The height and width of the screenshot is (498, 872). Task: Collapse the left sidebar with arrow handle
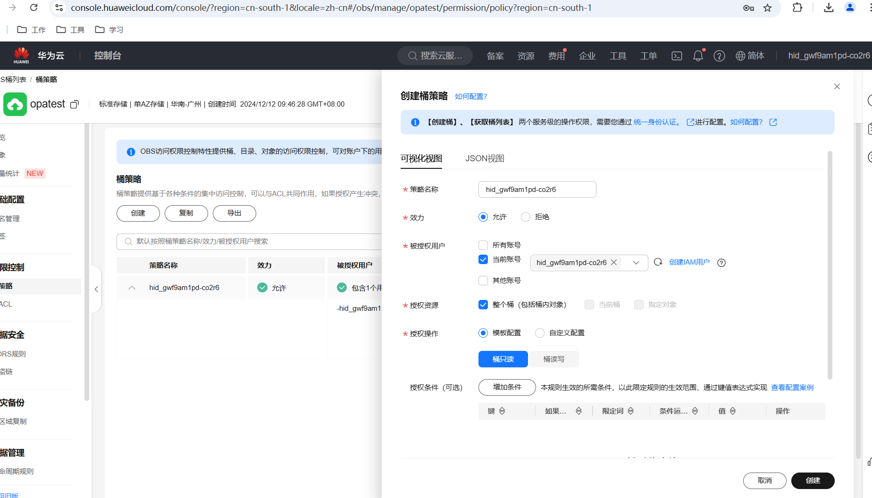click(x=96, y=289)
